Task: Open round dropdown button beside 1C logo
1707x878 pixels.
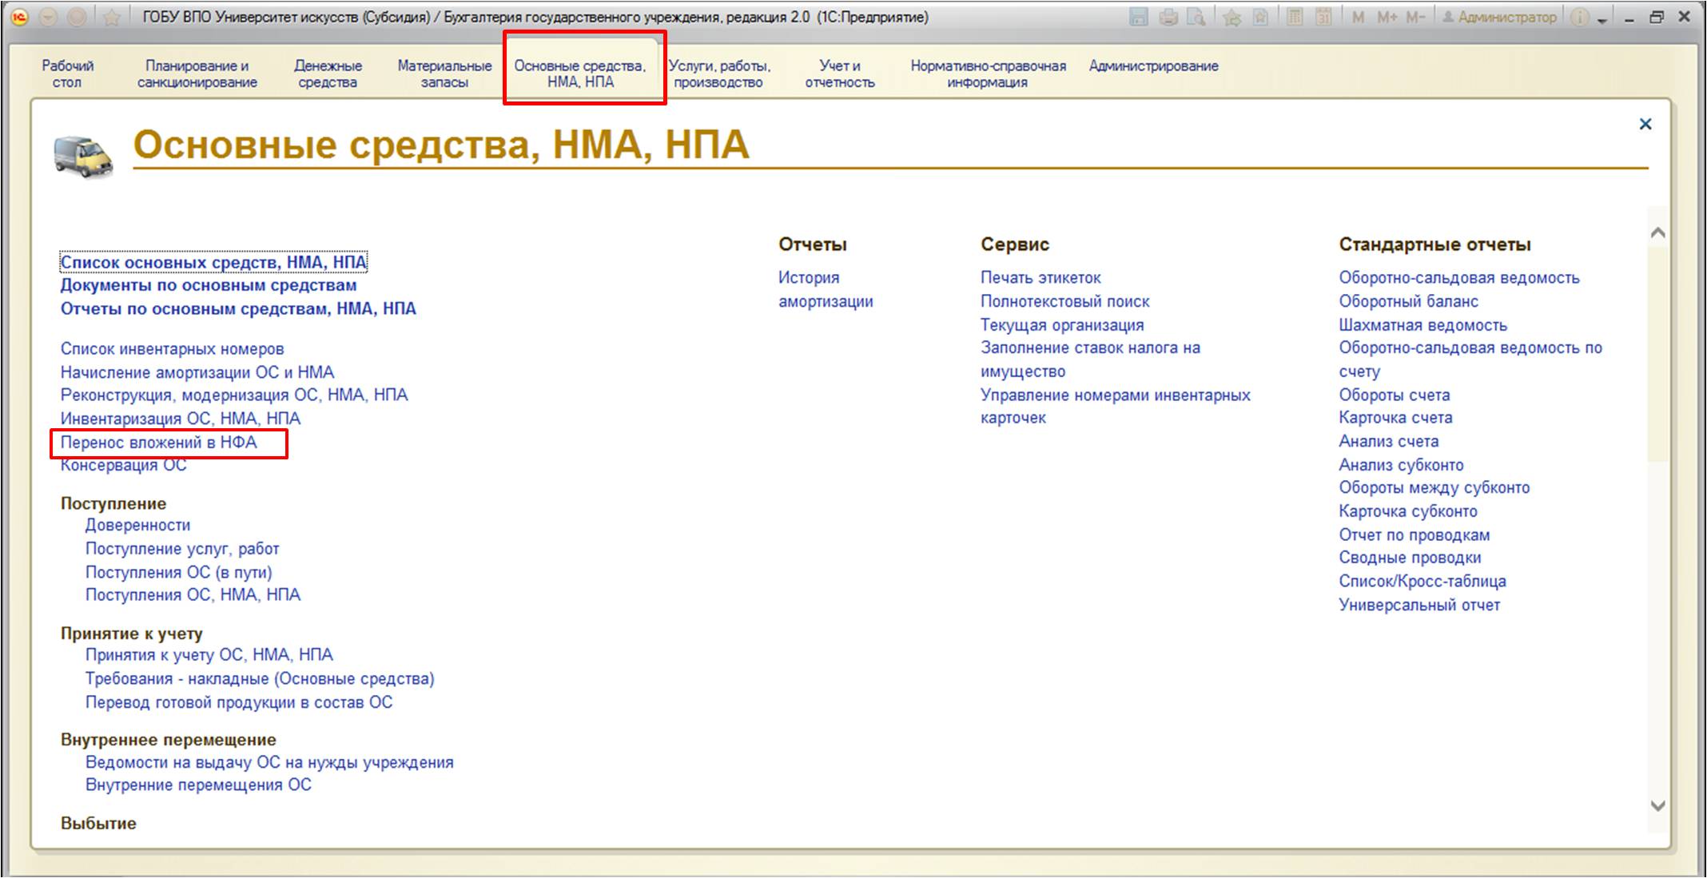Action: click(49, 17)
